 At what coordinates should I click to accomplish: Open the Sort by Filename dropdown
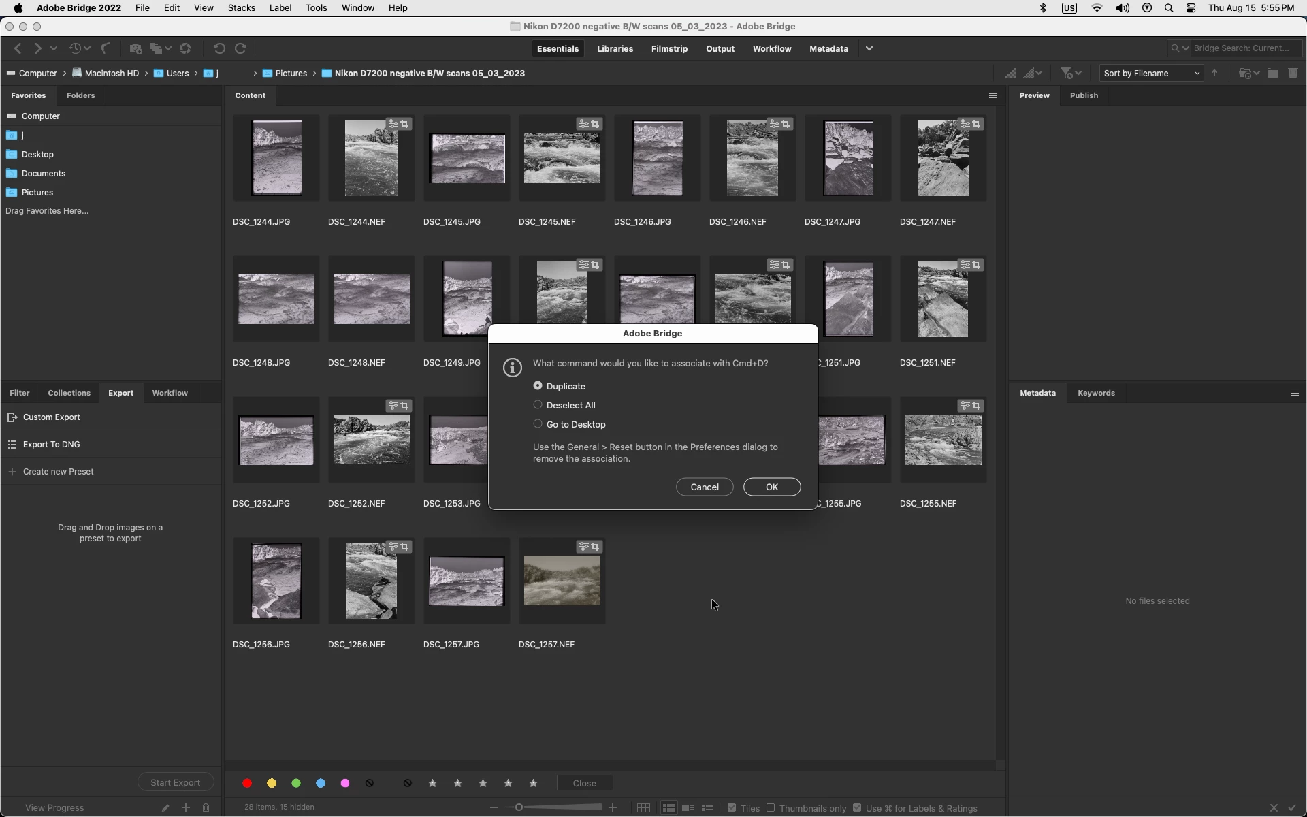1150,74
